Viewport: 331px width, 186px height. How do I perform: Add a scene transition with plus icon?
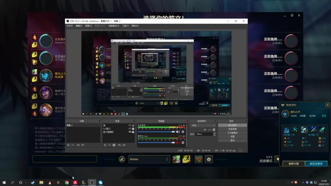click(x=205, y=130)
